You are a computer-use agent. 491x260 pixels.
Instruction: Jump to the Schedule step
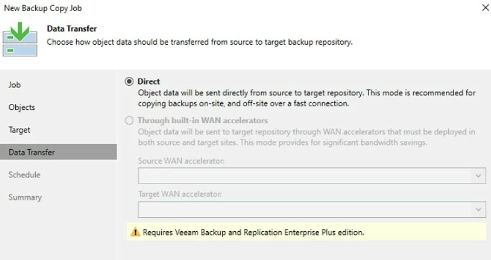point(24,175)
